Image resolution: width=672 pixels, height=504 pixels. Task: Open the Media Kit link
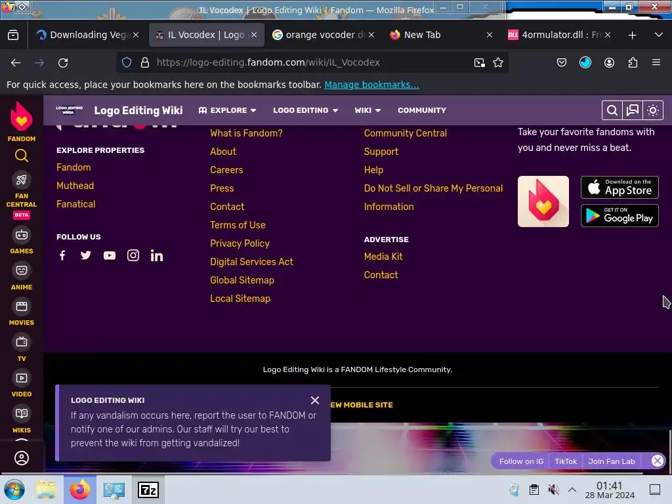pyautogui.click(x=383, y=257)
